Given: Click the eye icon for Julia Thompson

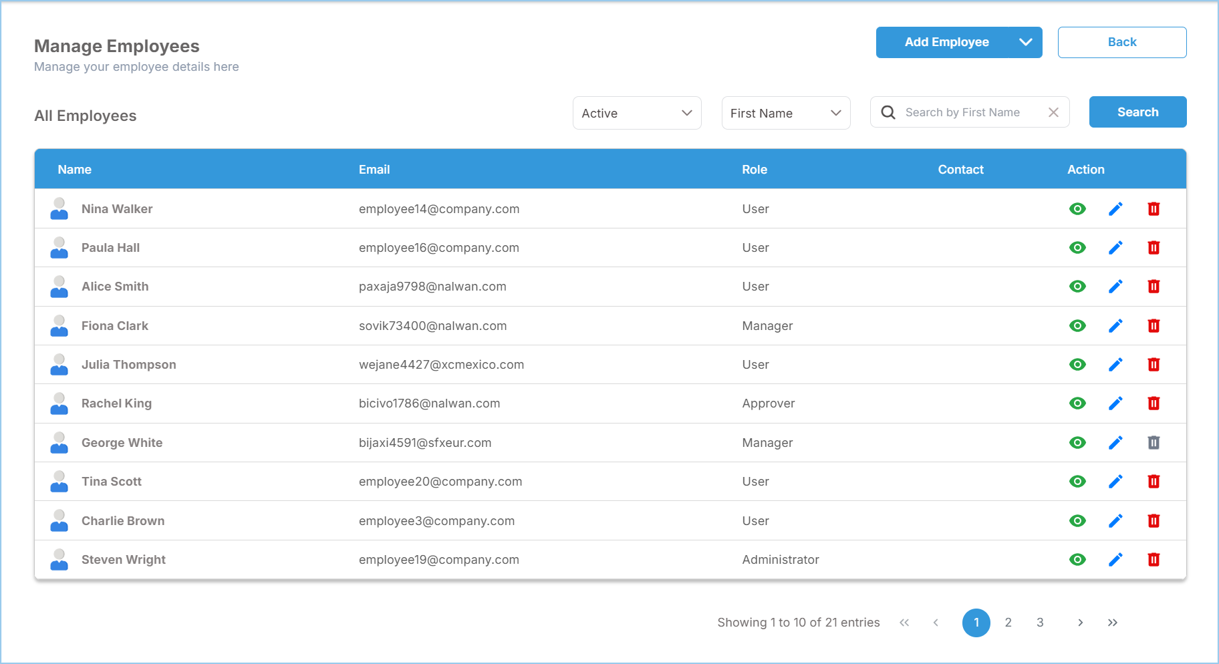Looking at the screenshot, I should click(1077, 365).
